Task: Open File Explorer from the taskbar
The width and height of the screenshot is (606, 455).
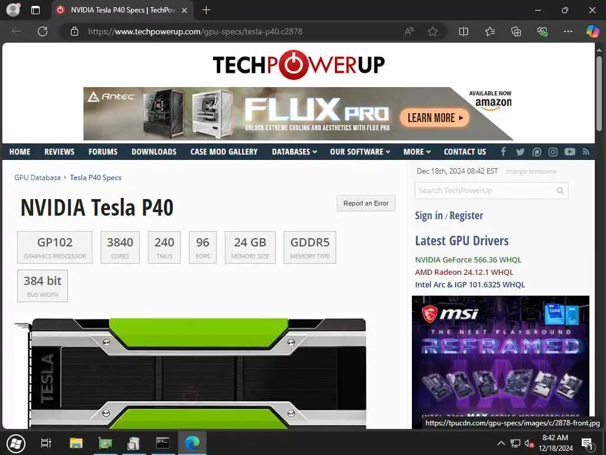Action: [x=76, y=443]
